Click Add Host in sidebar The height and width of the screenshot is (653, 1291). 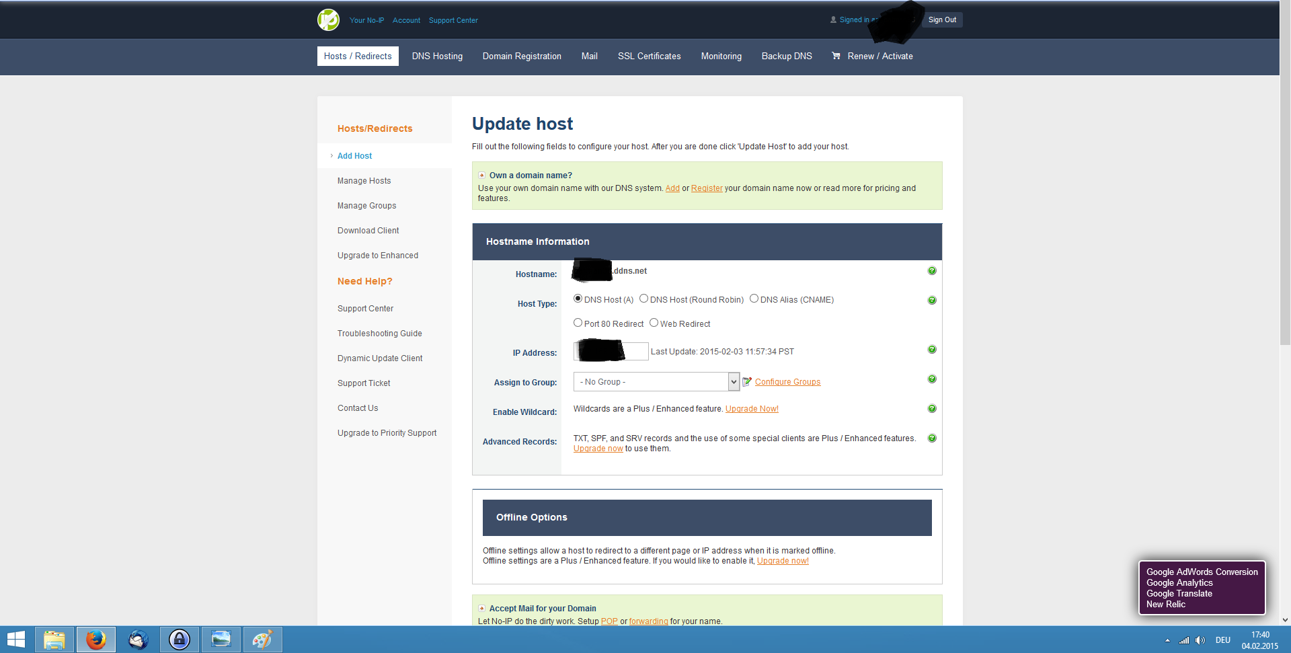pos(354,156)
